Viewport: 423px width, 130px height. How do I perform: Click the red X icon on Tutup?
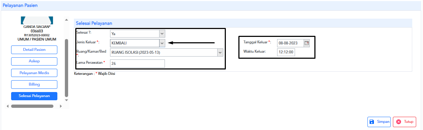coord(399,122)
